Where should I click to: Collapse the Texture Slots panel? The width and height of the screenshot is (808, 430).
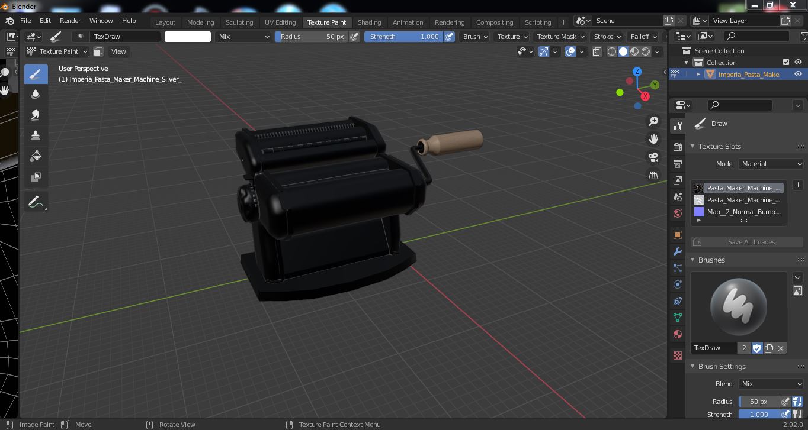click(x=693, y=146)
